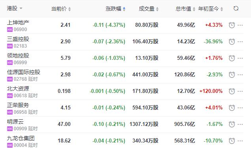The width and height of the screenshot is (251, 148).
Task: Set alarm for 佳源国际控股 row
Action: tap(232, 75)
